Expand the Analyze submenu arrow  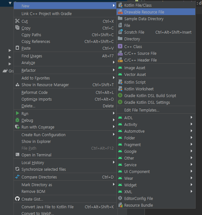114,62
